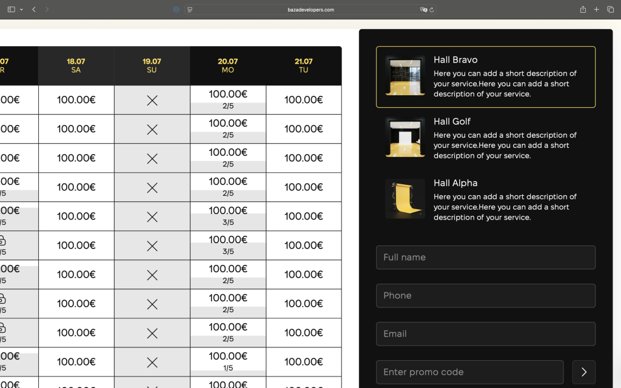The image size is (621, 388).
Task: Choose the Hall Alpha card
Action: (x=486, y=200)
